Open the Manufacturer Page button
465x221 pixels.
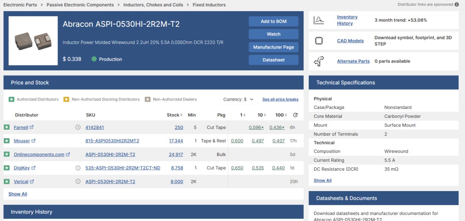click(274, 47)
